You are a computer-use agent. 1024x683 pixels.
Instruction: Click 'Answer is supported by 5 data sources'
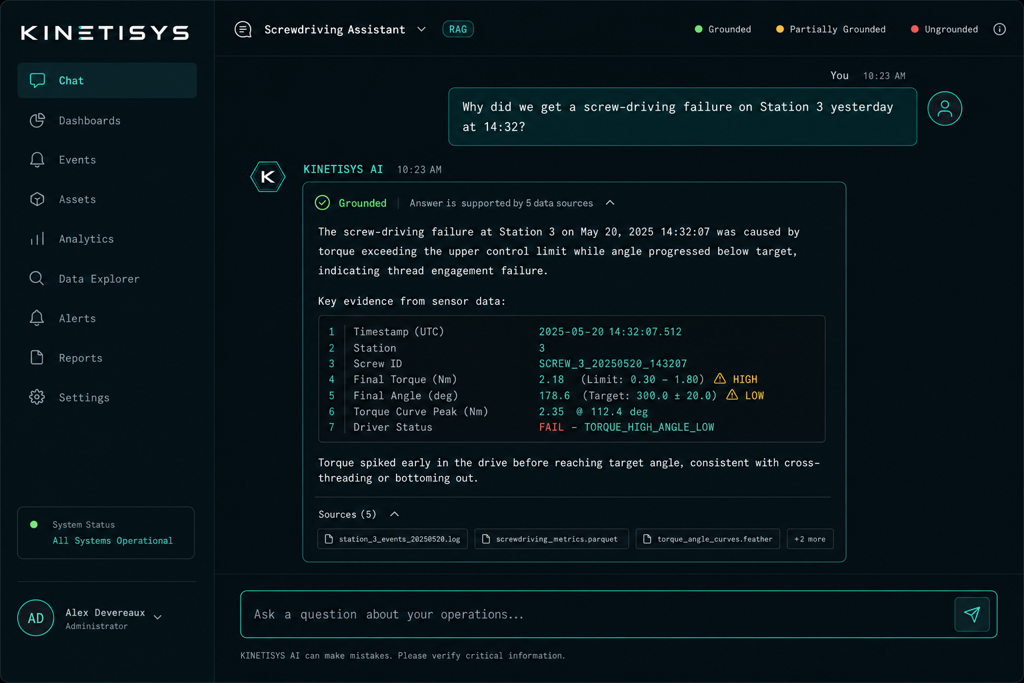(x=501, y=203)
